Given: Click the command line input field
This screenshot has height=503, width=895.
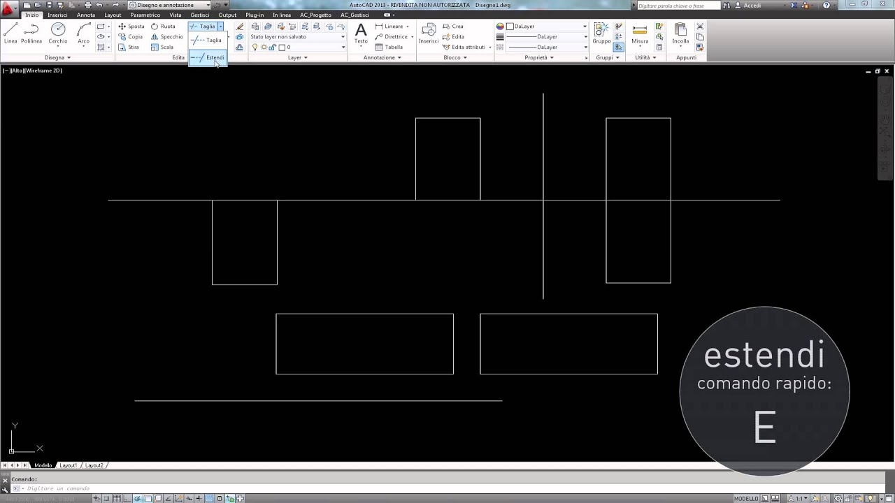Looking at the screenshot, I should coord(447,488).
